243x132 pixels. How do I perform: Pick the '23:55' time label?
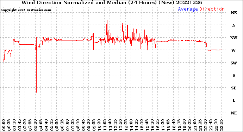[222, 125]
